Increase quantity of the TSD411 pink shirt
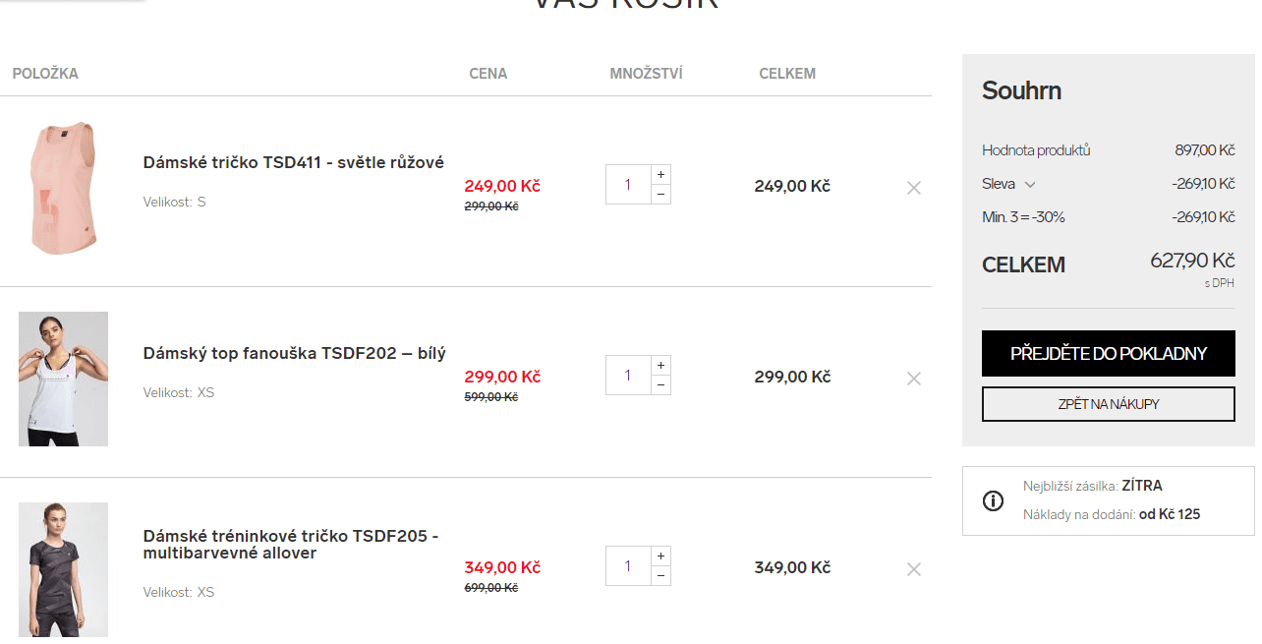This screenshot has width=1262, height=644. click(660, 174)
